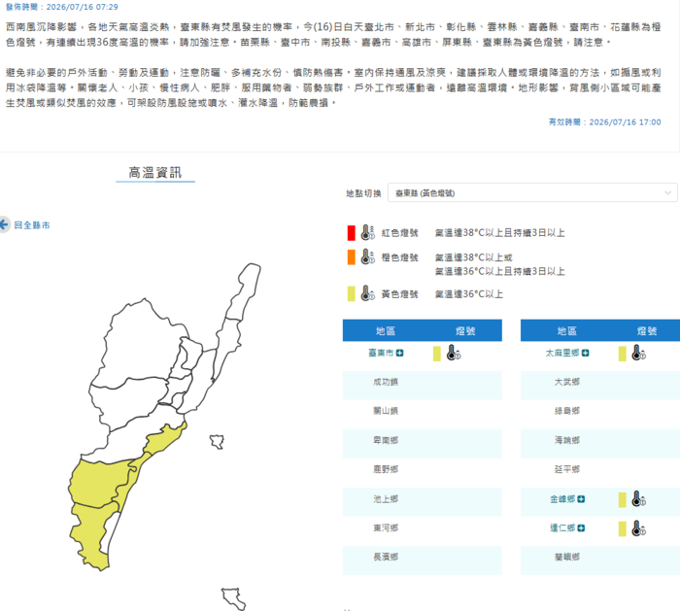Select the yellow southernmost township on map
Viewport: 680px width, 611px height.
tap(90, 535)
